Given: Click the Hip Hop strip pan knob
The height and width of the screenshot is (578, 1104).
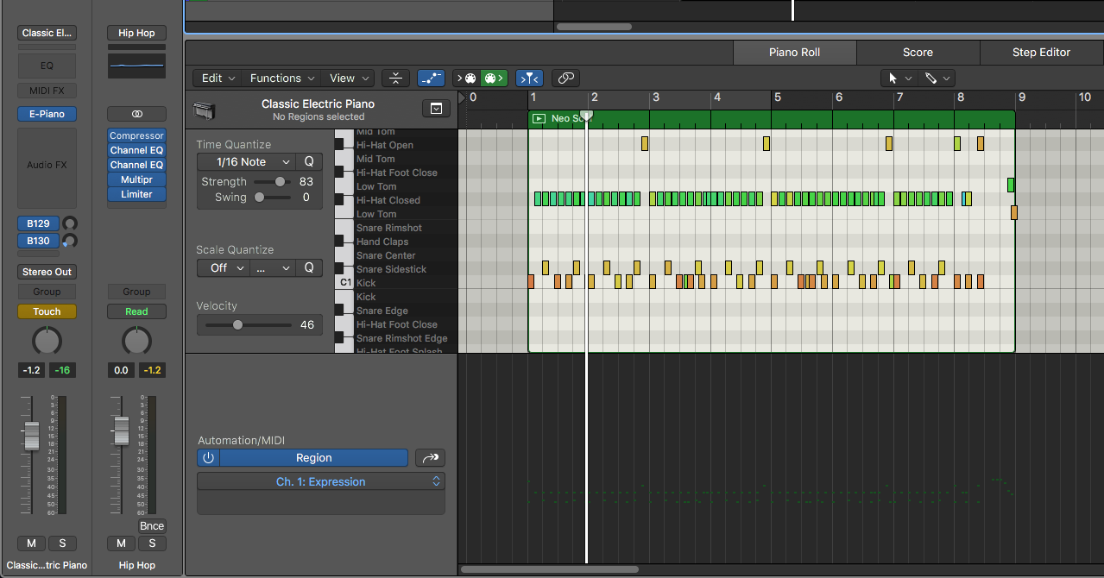Looking at the screenshot, I should (136, 342).
